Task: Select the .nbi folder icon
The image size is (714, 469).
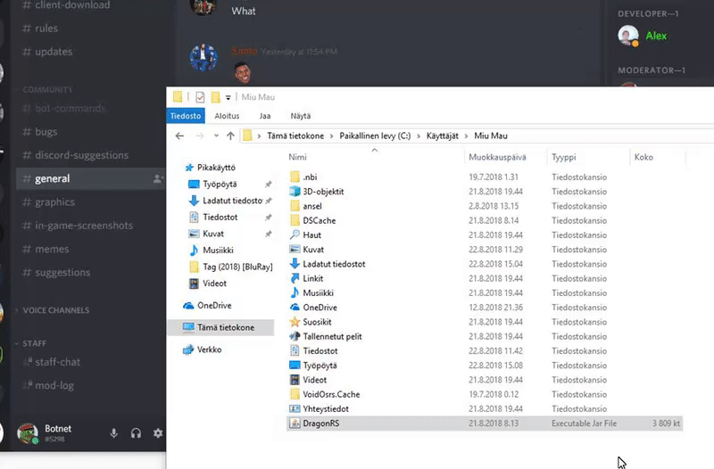Action: click(x=295, y=177)
